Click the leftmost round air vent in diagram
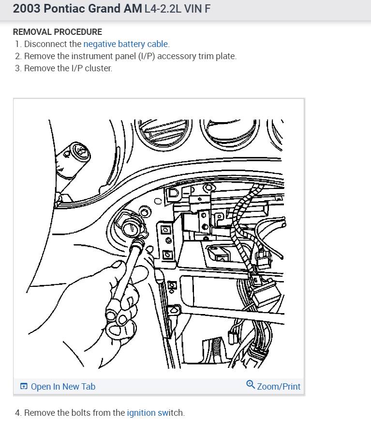 pyautogui.click(x=163, y=134)
